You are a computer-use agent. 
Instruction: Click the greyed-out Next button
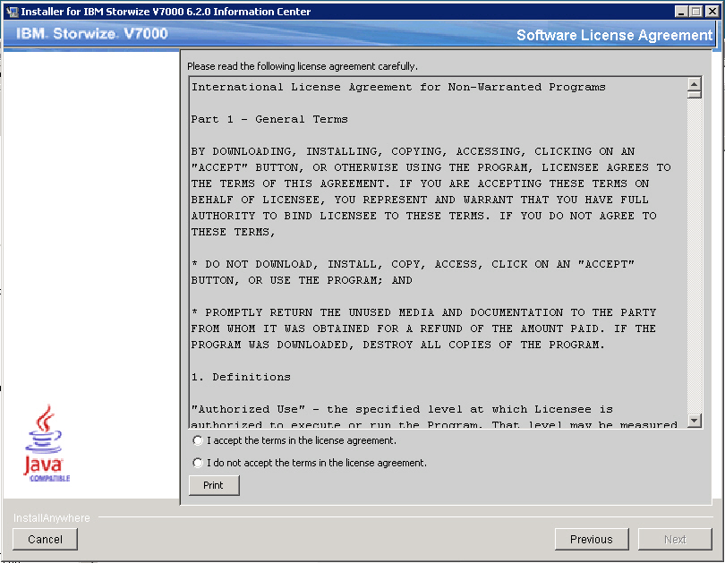point(675,540)
